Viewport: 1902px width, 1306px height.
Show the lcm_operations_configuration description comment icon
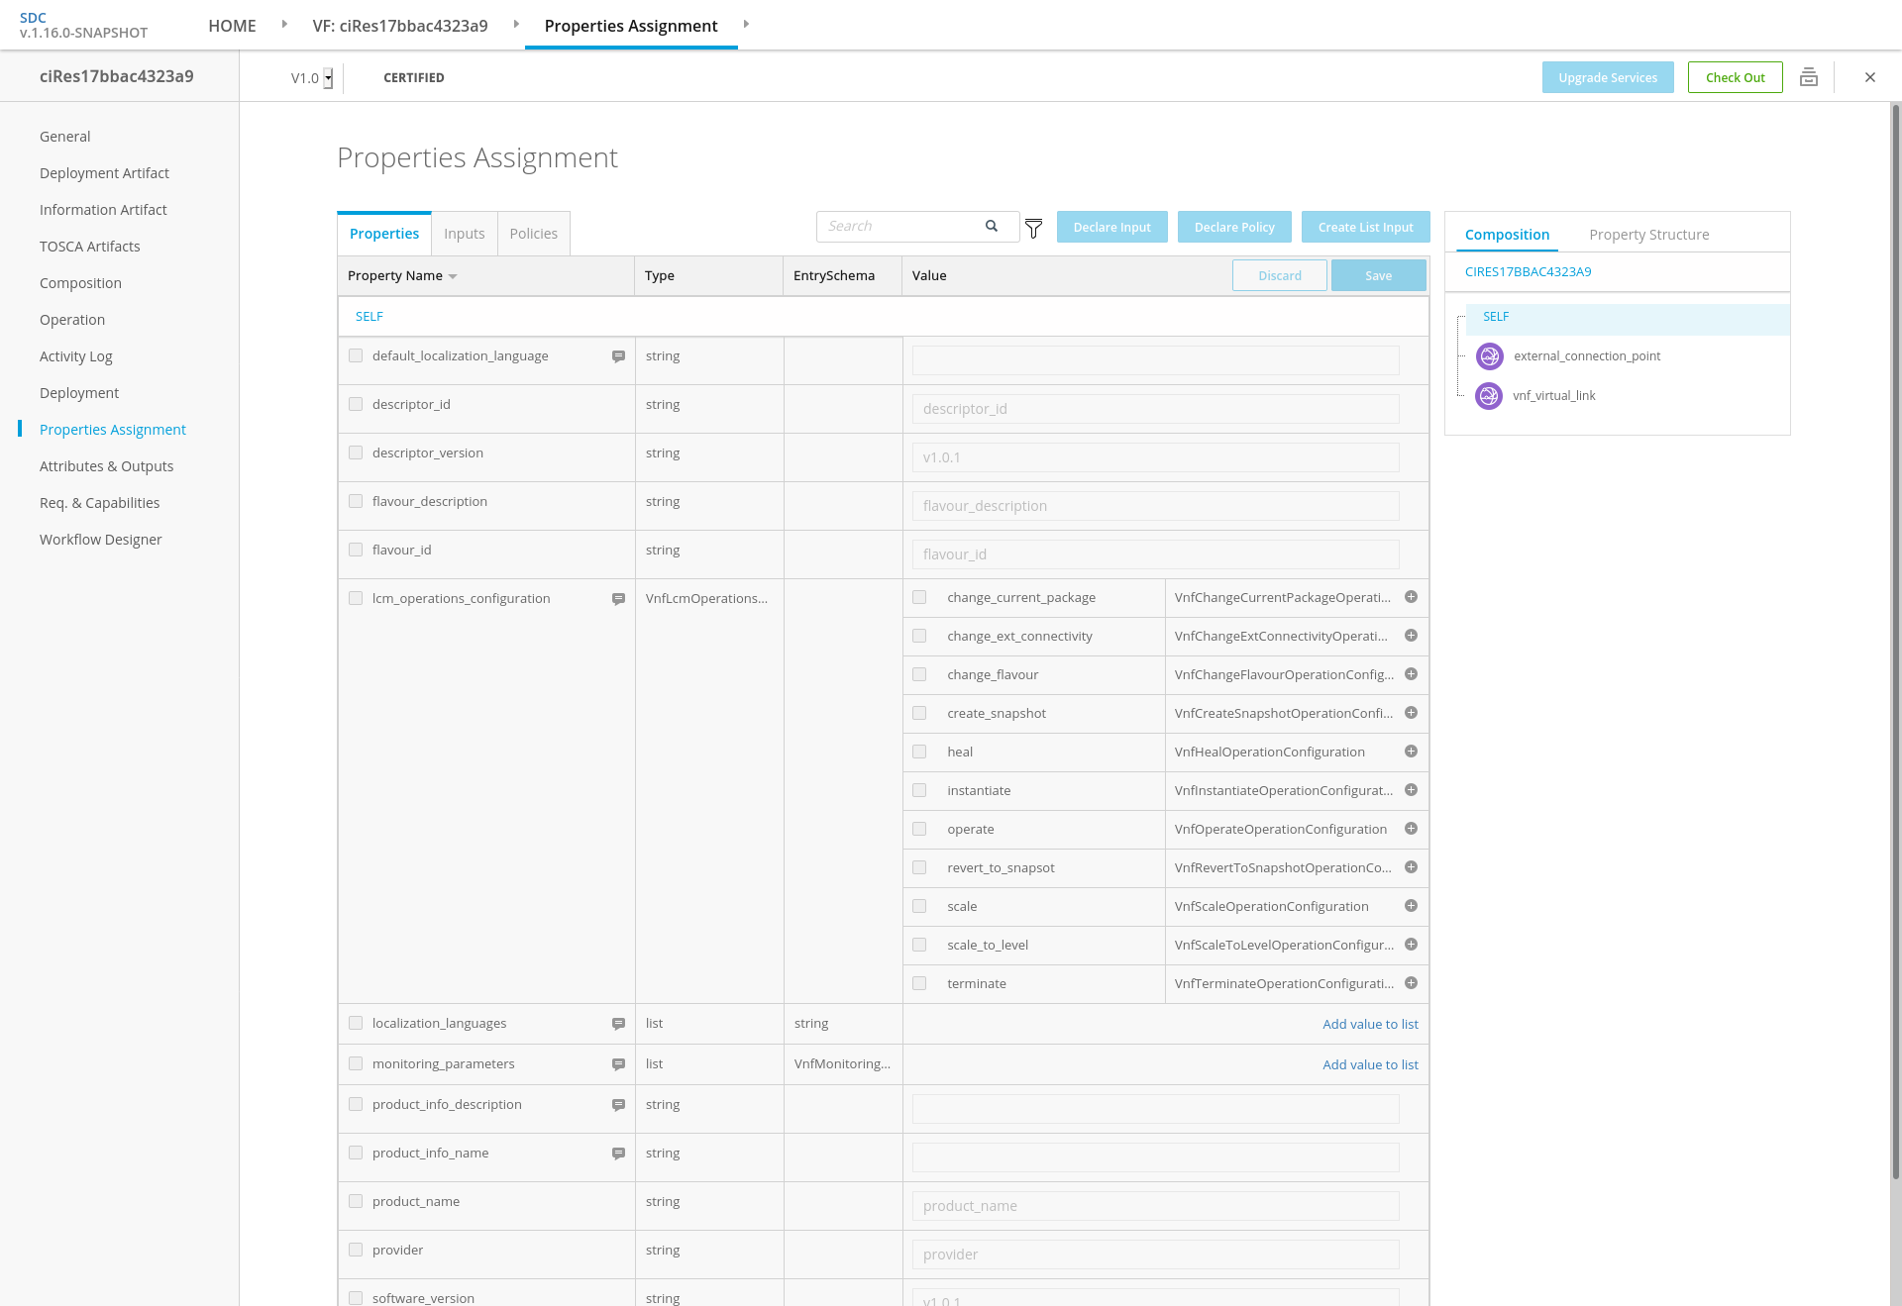click(618, 599)
